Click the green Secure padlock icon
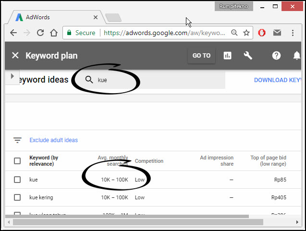This screenshot has width=306, height=231. tap(69, 33)
